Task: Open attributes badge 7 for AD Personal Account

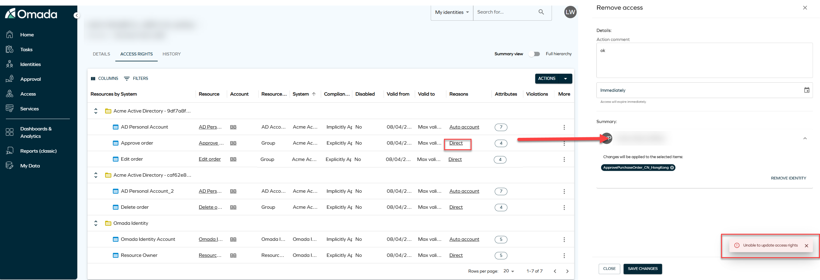Action: (501, 127)
